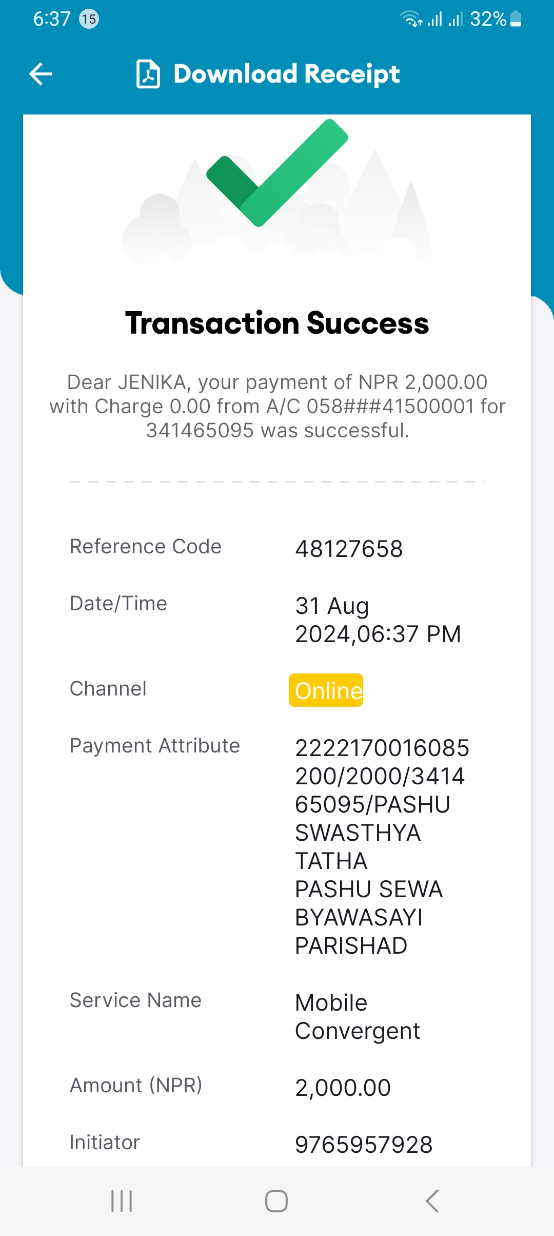
Task: Tap the notification count badge 15
Action: [x=89, y=20]
